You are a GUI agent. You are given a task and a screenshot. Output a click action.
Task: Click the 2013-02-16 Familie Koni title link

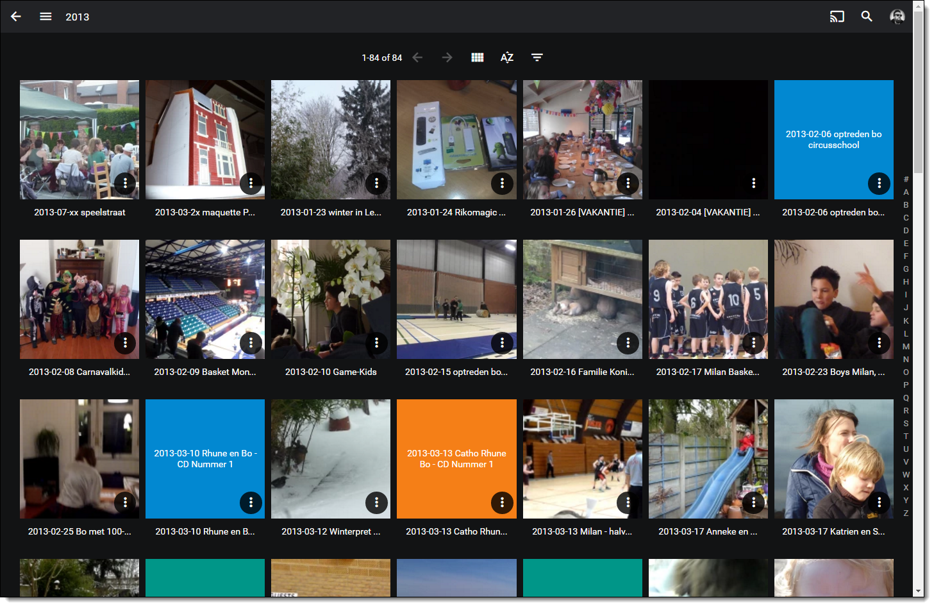(582, 372)
